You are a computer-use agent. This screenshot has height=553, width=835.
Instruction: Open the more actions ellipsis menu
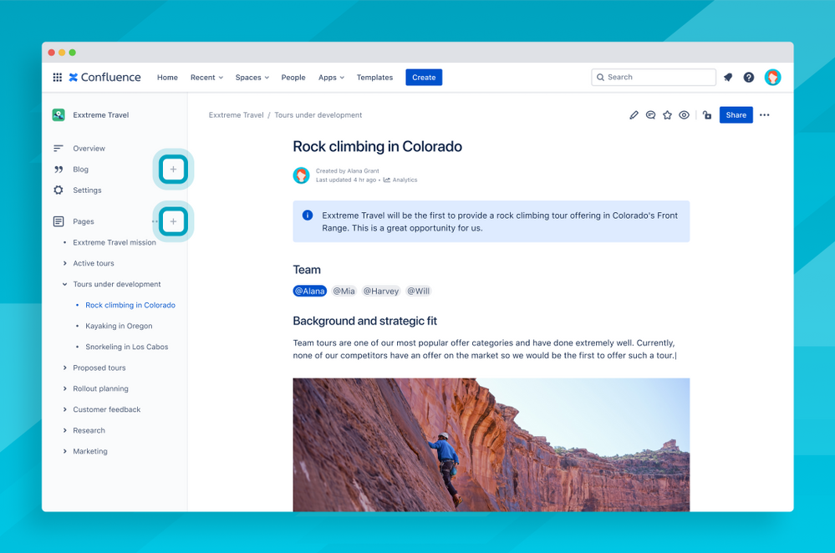tap(765, 115)
